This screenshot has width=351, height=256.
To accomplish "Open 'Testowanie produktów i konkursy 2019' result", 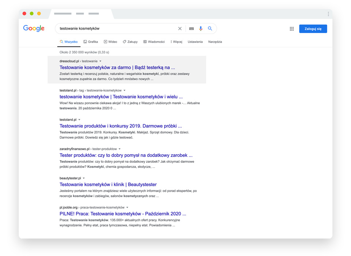I will 121,126.
